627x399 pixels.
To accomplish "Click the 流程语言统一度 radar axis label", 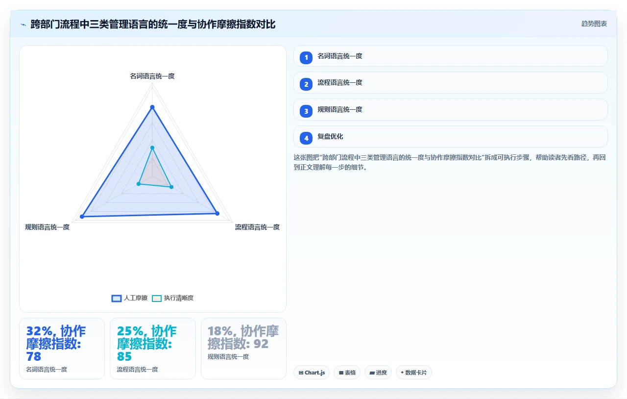I will click(x=257, y=227).
